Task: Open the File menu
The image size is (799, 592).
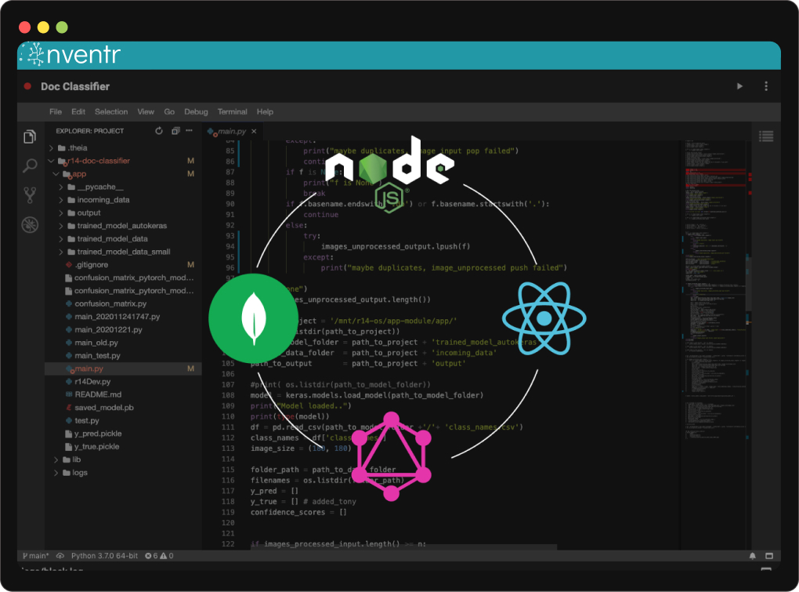Action: click(x=56, y=111)
